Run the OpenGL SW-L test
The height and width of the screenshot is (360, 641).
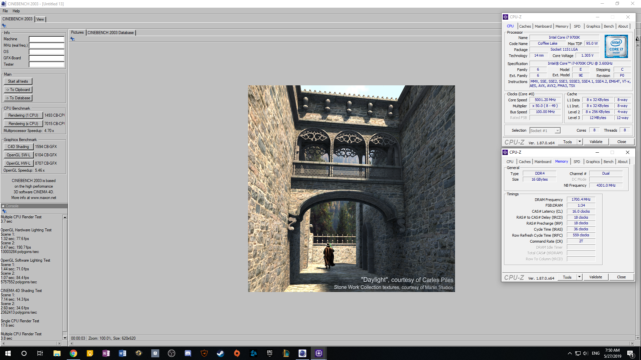coord(18,155)
